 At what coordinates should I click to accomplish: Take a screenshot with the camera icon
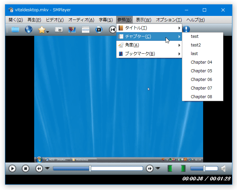[59, 30]
